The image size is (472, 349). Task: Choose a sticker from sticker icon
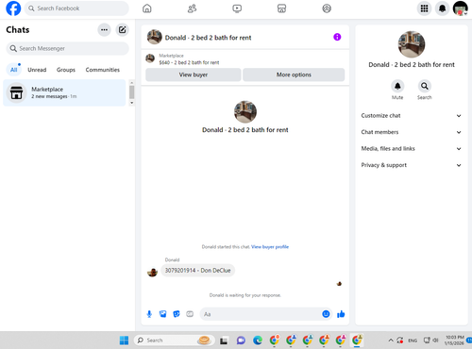[177, 314]
